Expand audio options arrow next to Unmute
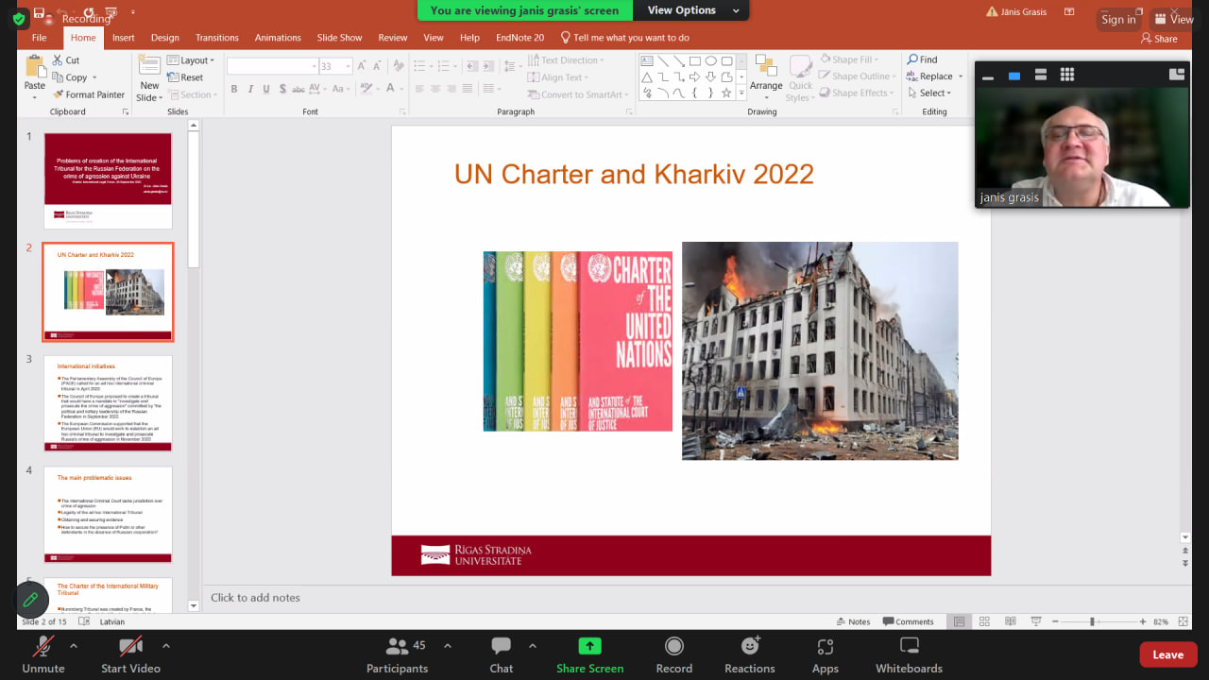Viewport: 1209px width, 680px height. 74,646
